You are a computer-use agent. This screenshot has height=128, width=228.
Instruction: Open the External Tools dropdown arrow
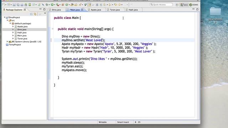pos(60,5)
